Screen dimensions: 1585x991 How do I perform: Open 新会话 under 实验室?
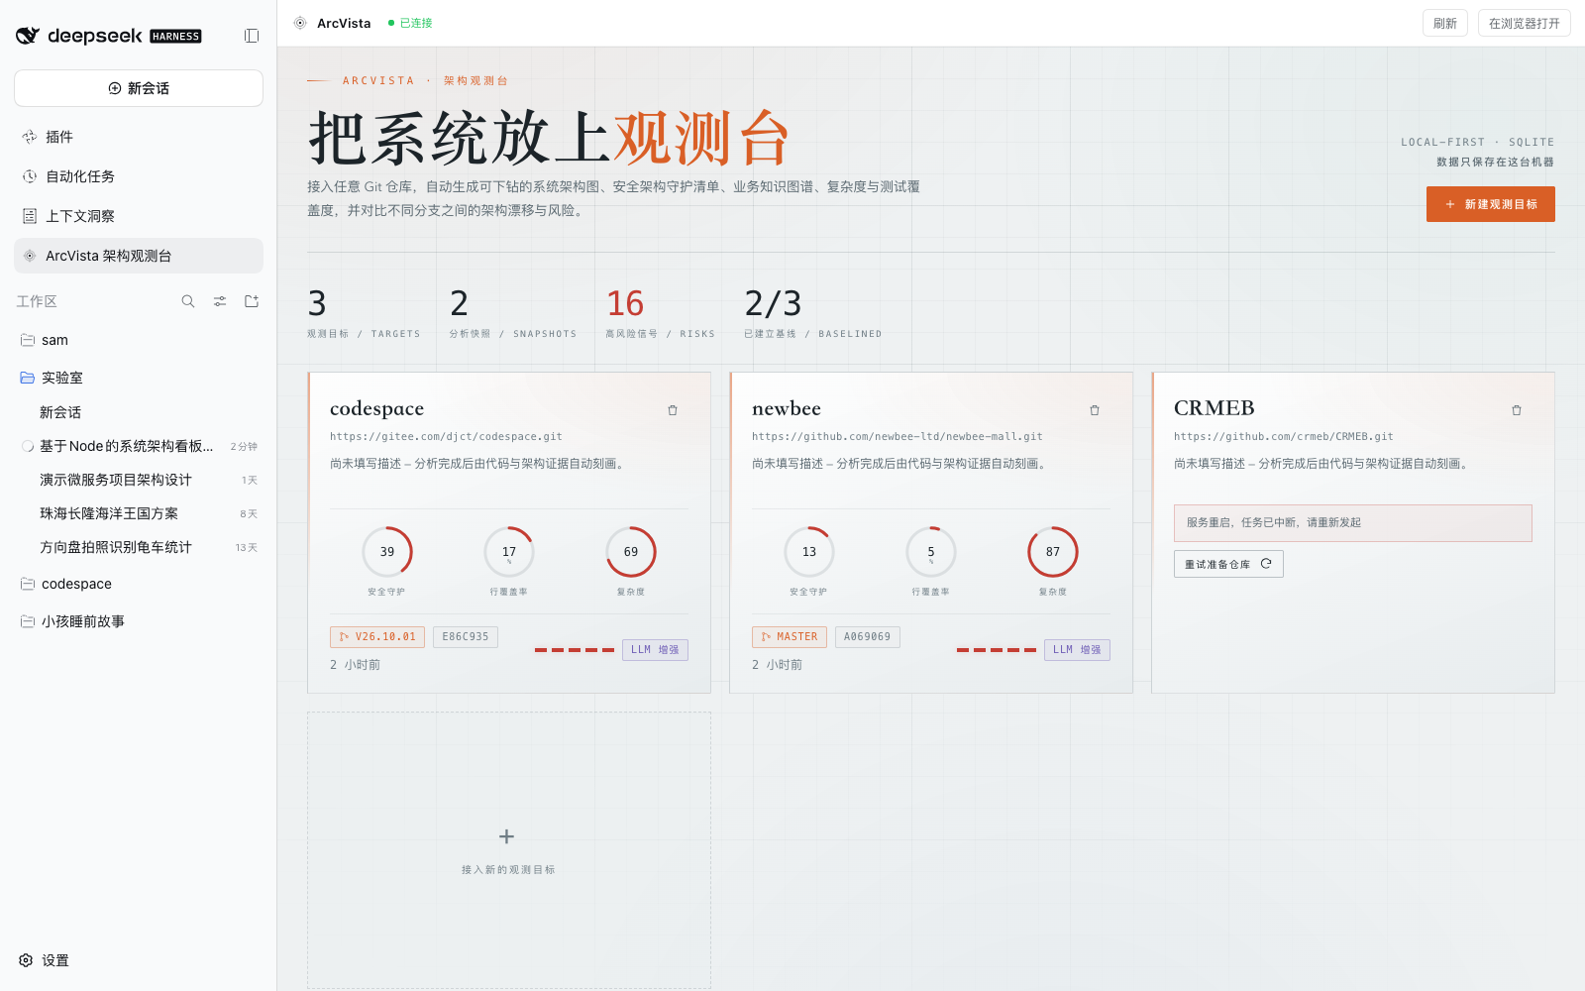(x=139, y=412)
